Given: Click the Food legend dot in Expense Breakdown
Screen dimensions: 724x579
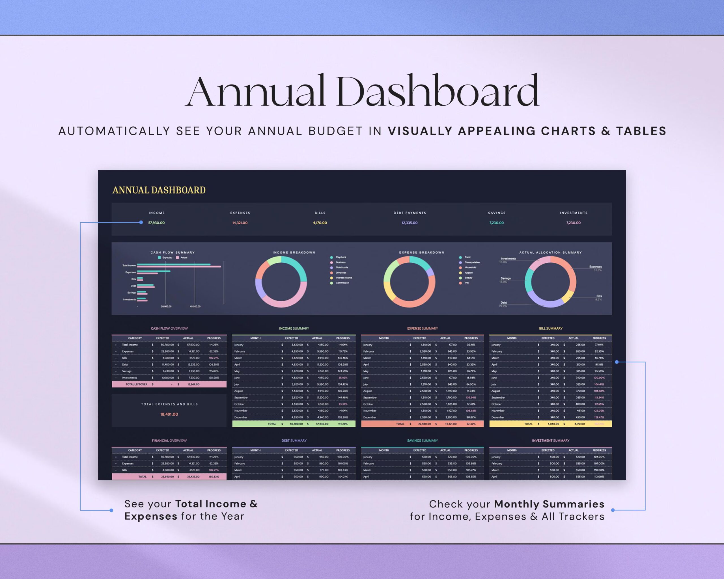Looking at the screenshot, I should (x=460, y=258).
